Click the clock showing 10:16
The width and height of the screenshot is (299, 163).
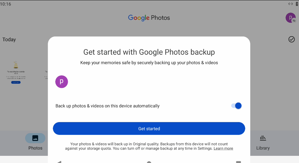6,4
